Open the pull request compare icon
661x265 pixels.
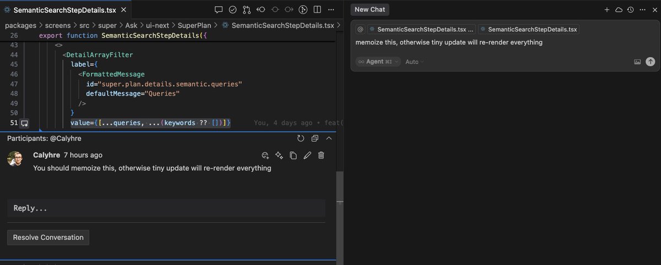(x=246, y=9)
